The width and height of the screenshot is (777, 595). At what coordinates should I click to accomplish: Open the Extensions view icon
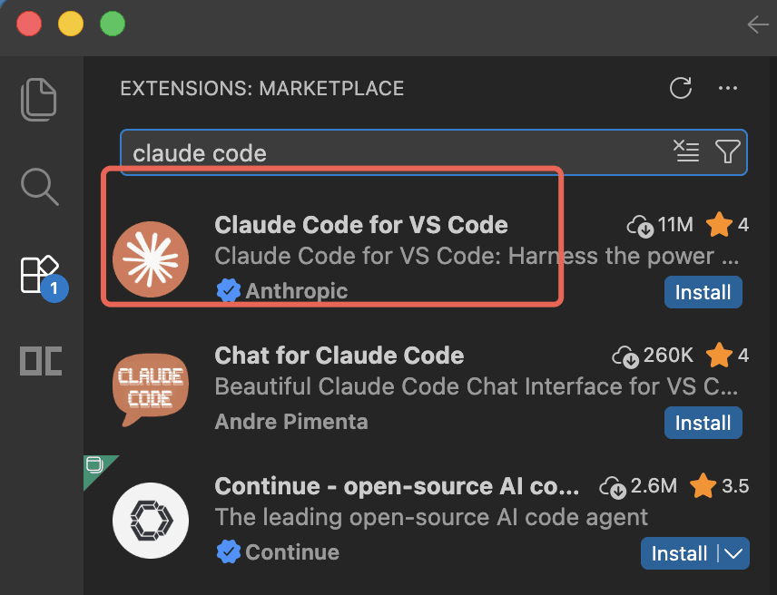click(39, 274)
